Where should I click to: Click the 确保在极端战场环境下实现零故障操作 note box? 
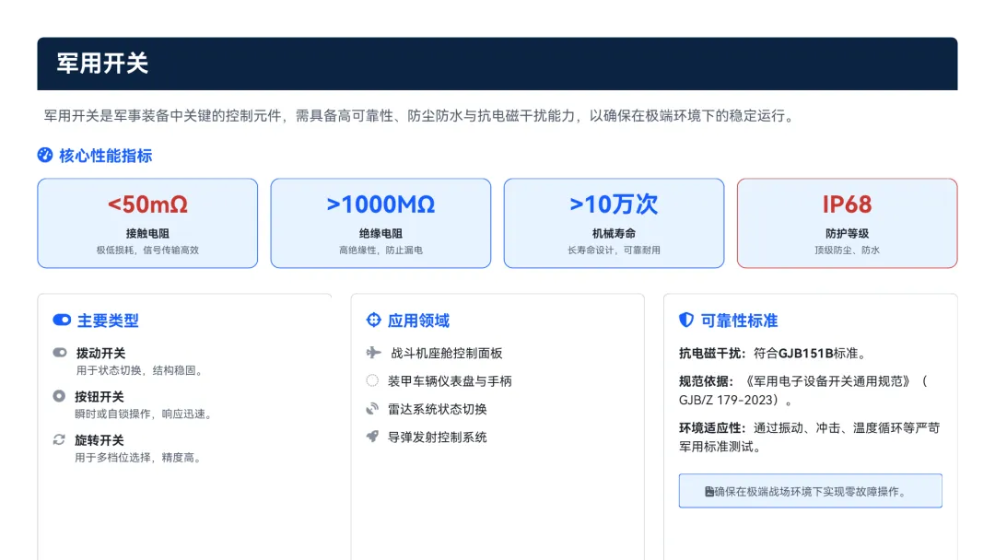811,491
